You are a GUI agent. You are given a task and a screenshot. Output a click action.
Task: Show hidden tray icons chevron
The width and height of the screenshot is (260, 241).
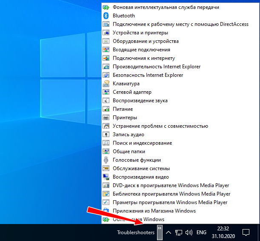[169, 233]
